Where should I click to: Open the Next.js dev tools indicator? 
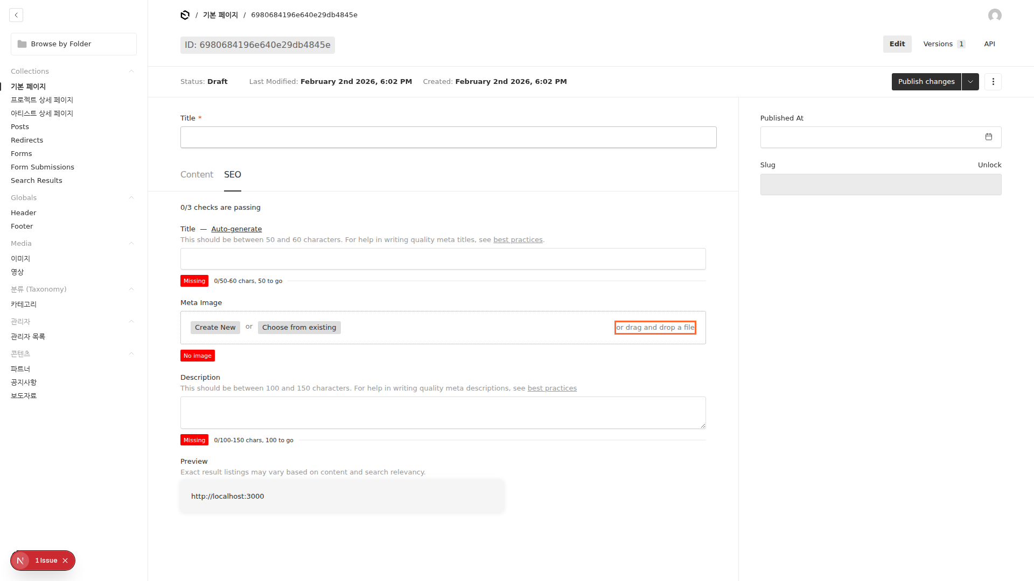(x=20, y=561)
